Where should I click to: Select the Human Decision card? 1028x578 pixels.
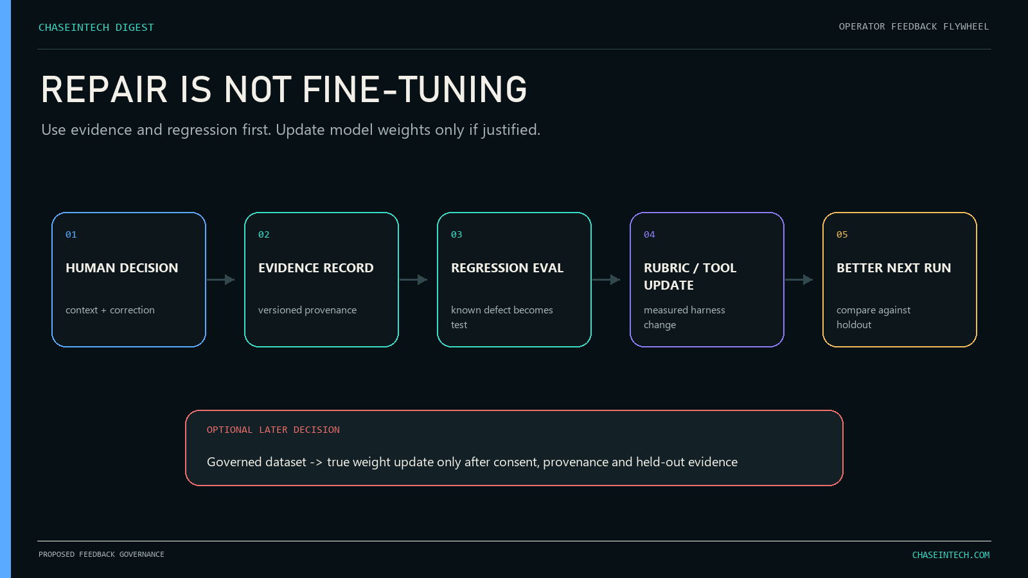tap(128, 279)
